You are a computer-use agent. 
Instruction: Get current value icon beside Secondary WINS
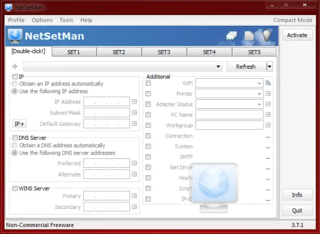[x=134, y=207]
